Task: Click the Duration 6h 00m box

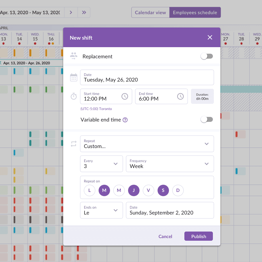Action: click(x=202, y=96)
